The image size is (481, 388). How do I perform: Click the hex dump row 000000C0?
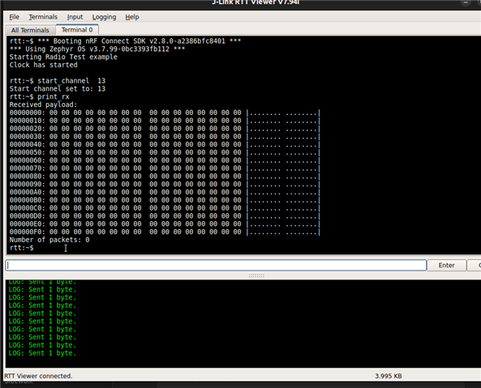(x=165, y=208)
